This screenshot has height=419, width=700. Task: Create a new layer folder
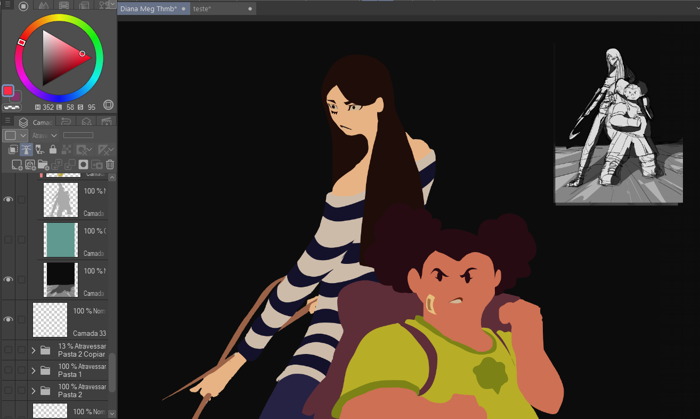[x=43, y=165]
